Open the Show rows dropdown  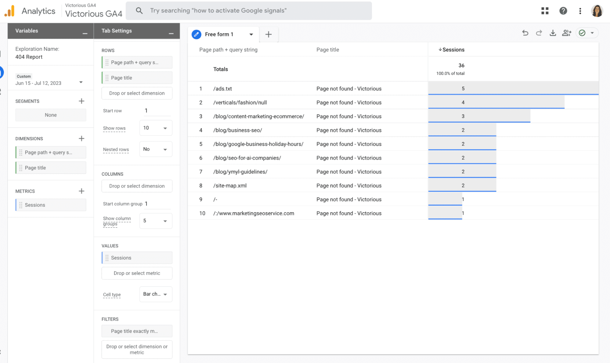coord(156,128)
